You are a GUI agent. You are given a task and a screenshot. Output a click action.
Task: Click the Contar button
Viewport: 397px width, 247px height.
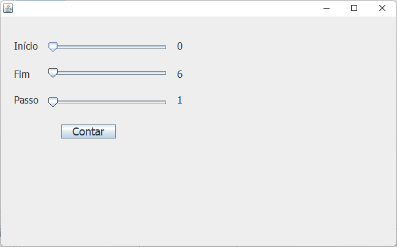click(88, 132)
